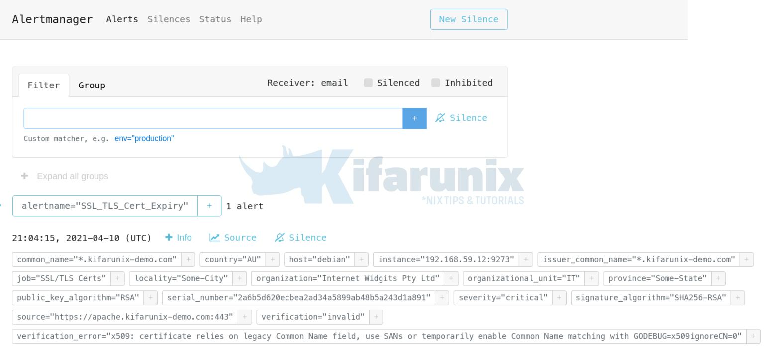This screenshot has height=349, width=764.
Task: Open the Silences page from the navigation
Action: (169, 19)
